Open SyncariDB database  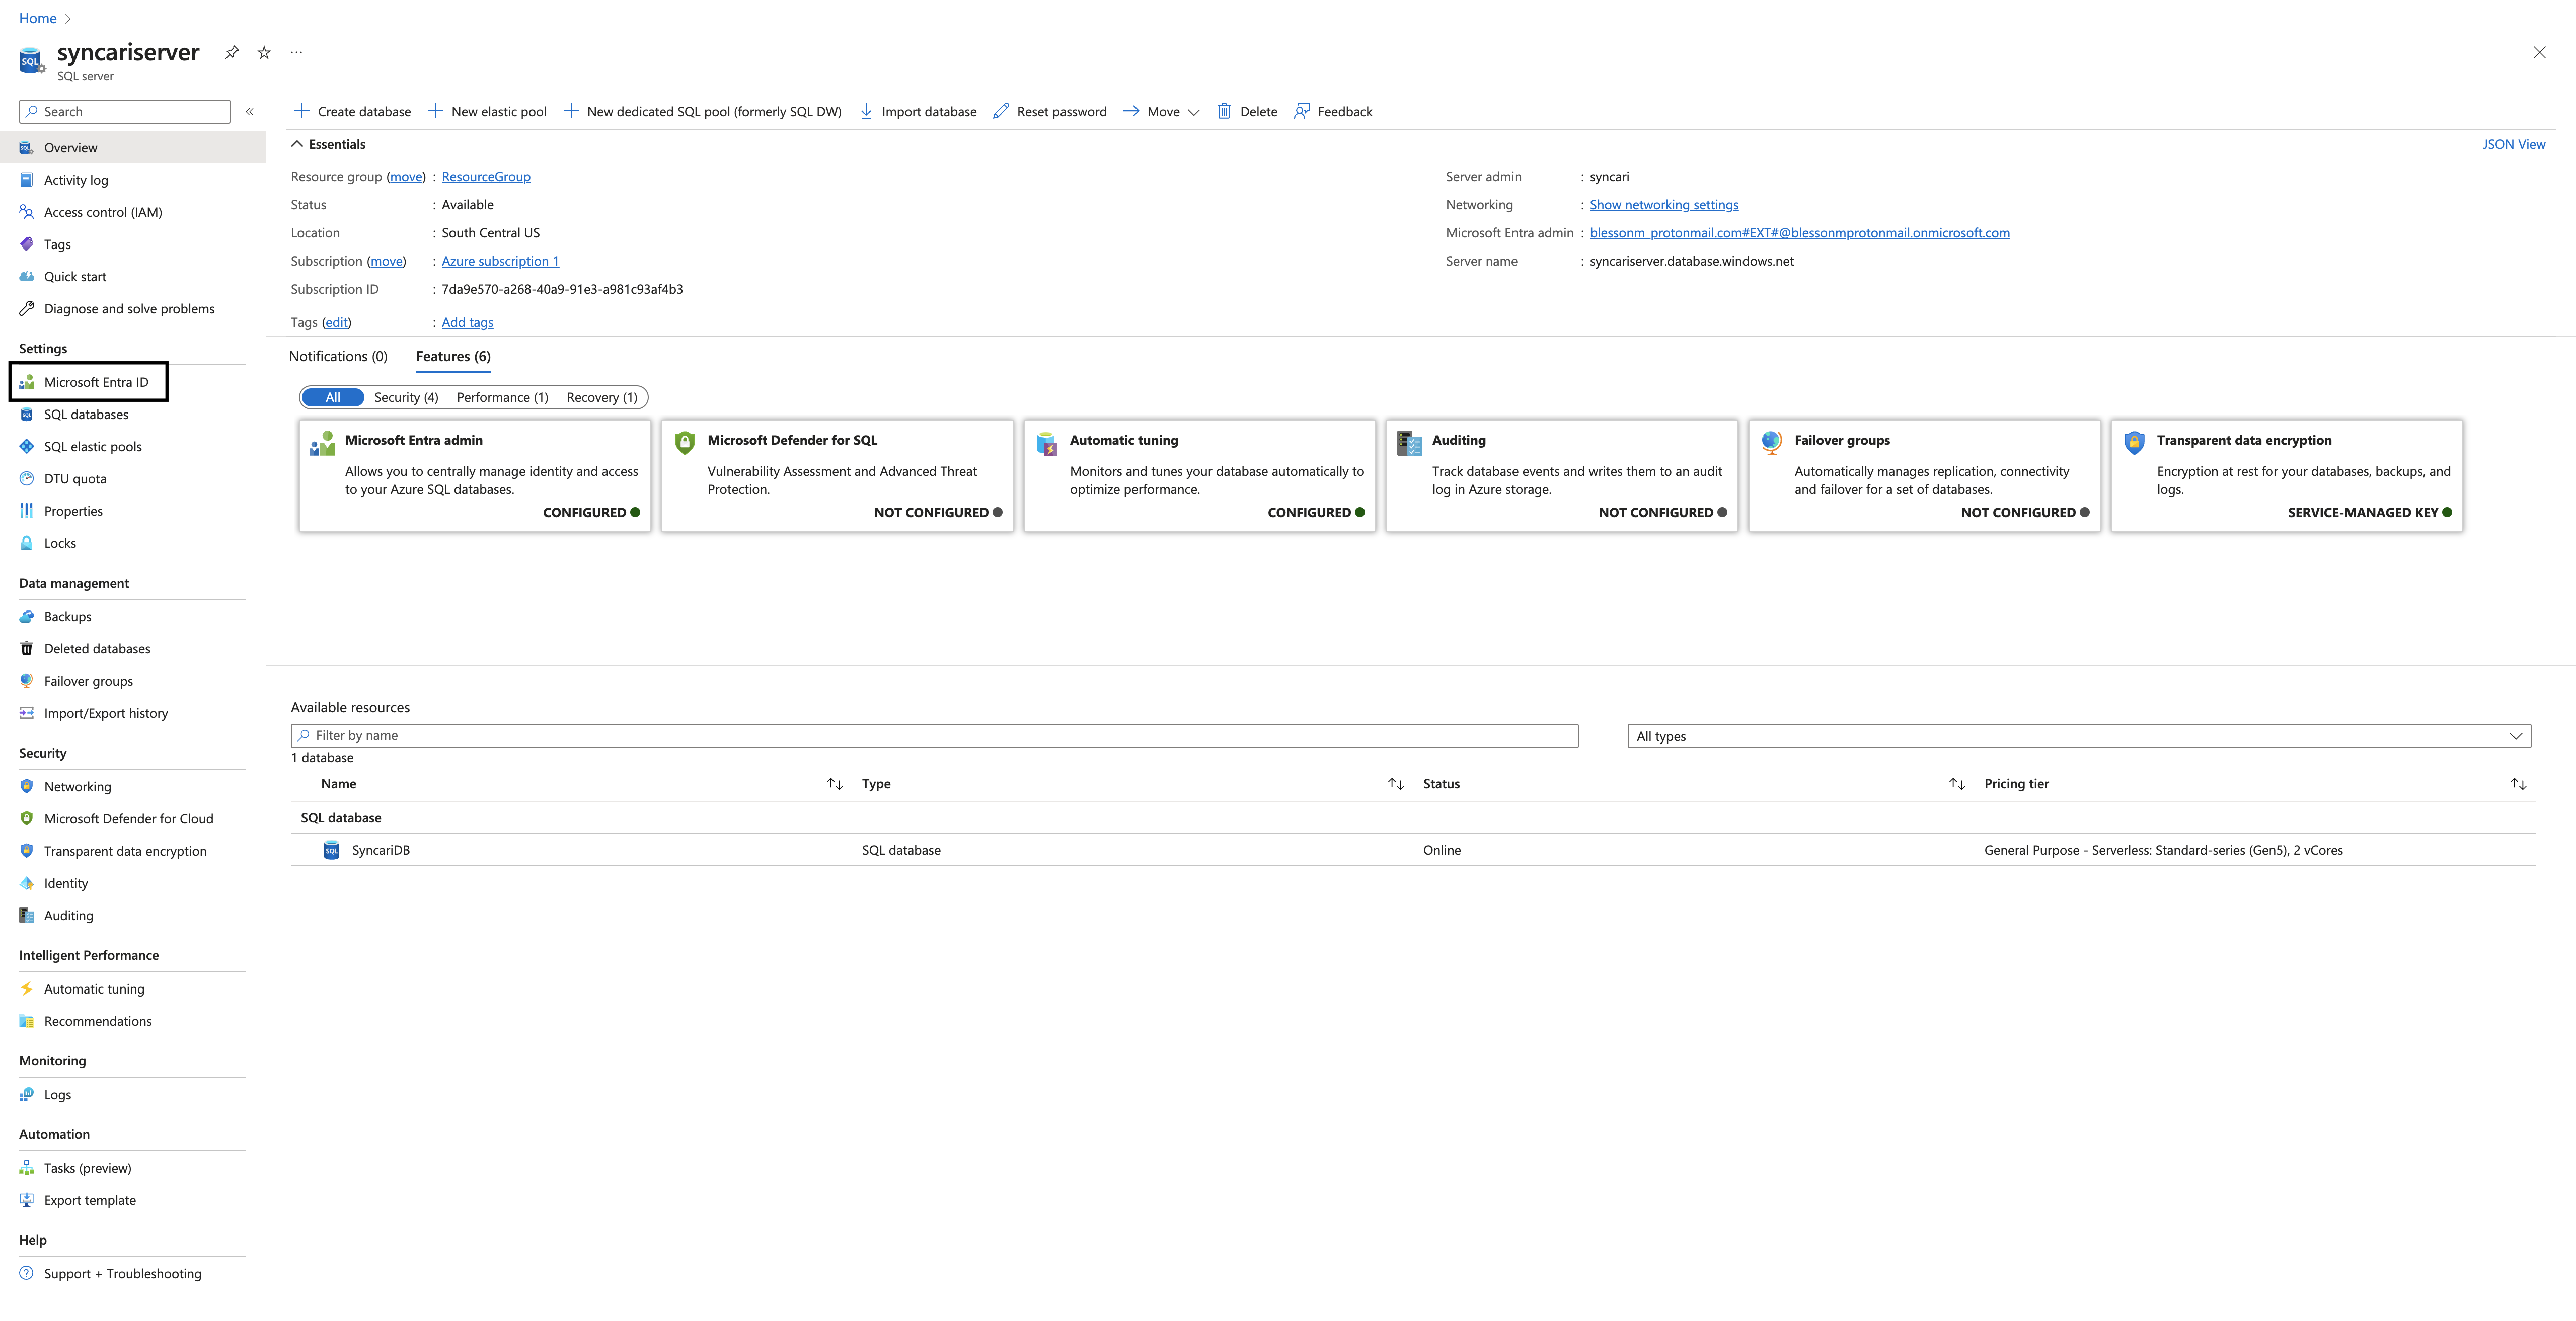pos(381,850)
